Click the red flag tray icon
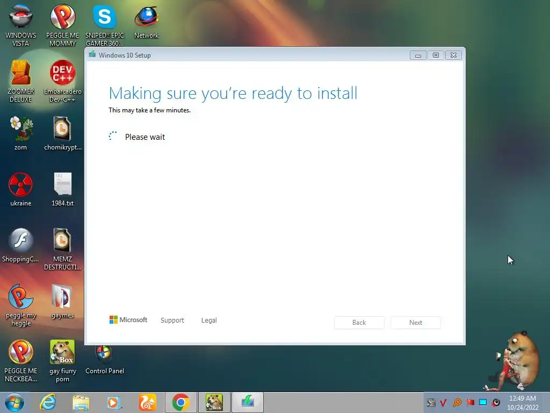Viewport: 550px width, 413px height. [x=471, y=402]
